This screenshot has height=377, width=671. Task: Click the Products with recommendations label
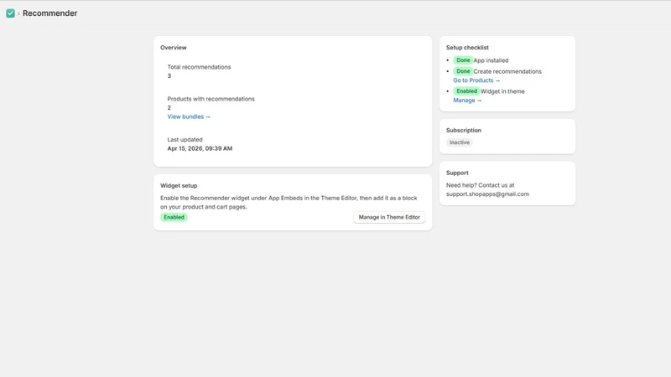coord(211,99)
